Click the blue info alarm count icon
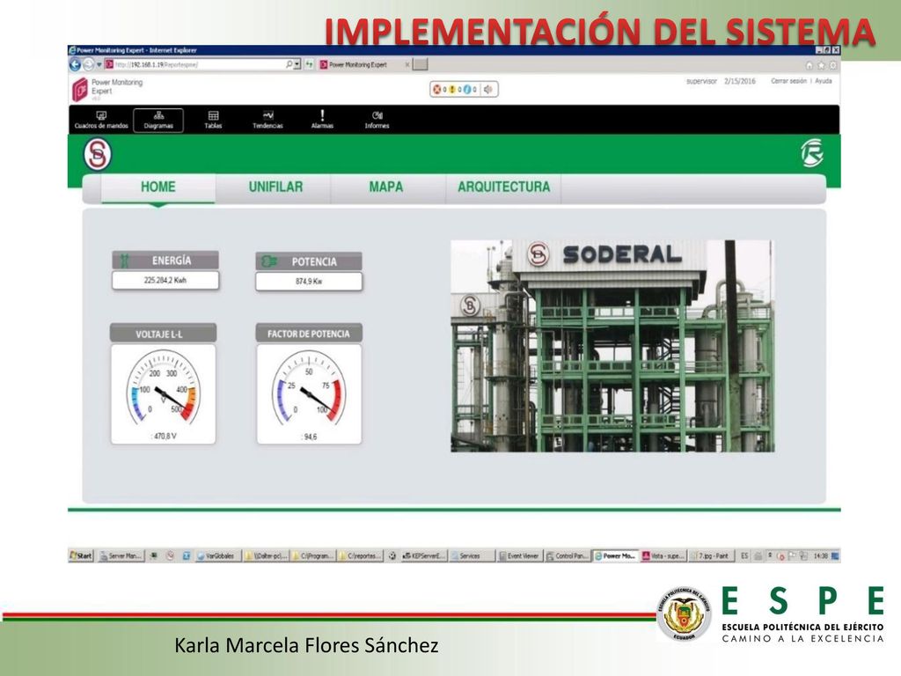 point(467,89)
